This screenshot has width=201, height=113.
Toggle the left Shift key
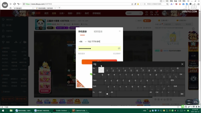(99, 88)
